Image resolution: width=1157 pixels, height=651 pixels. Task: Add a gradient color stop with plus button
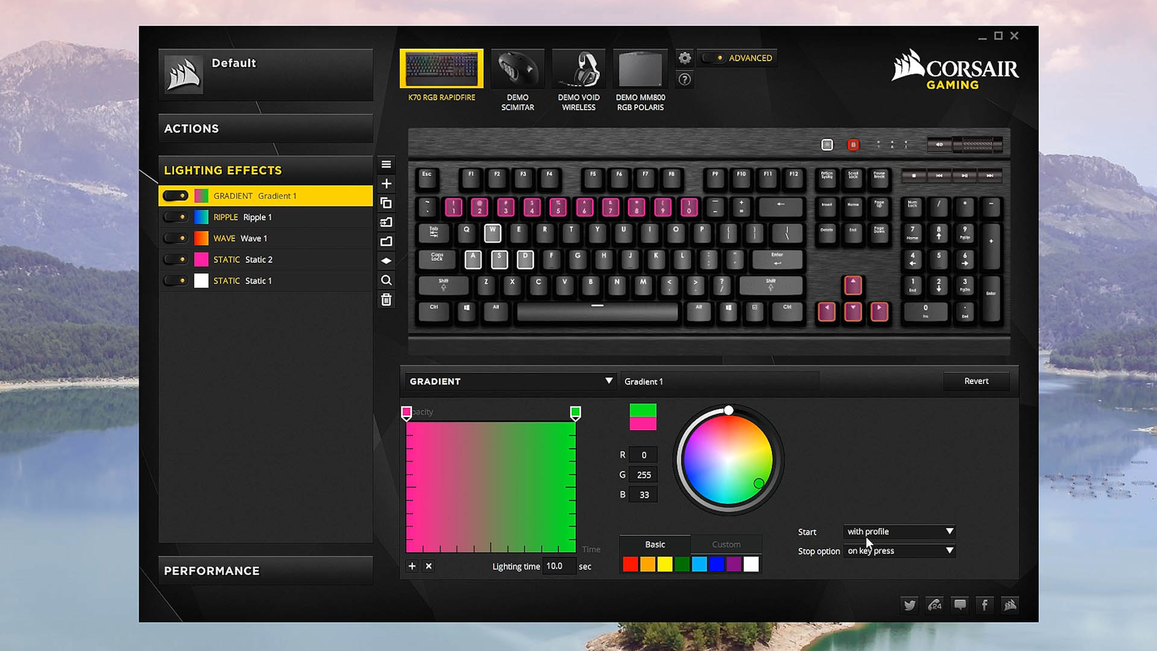click(412, 566)
